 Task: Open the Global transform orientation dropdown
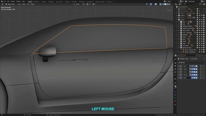click(x=78, y=4)
